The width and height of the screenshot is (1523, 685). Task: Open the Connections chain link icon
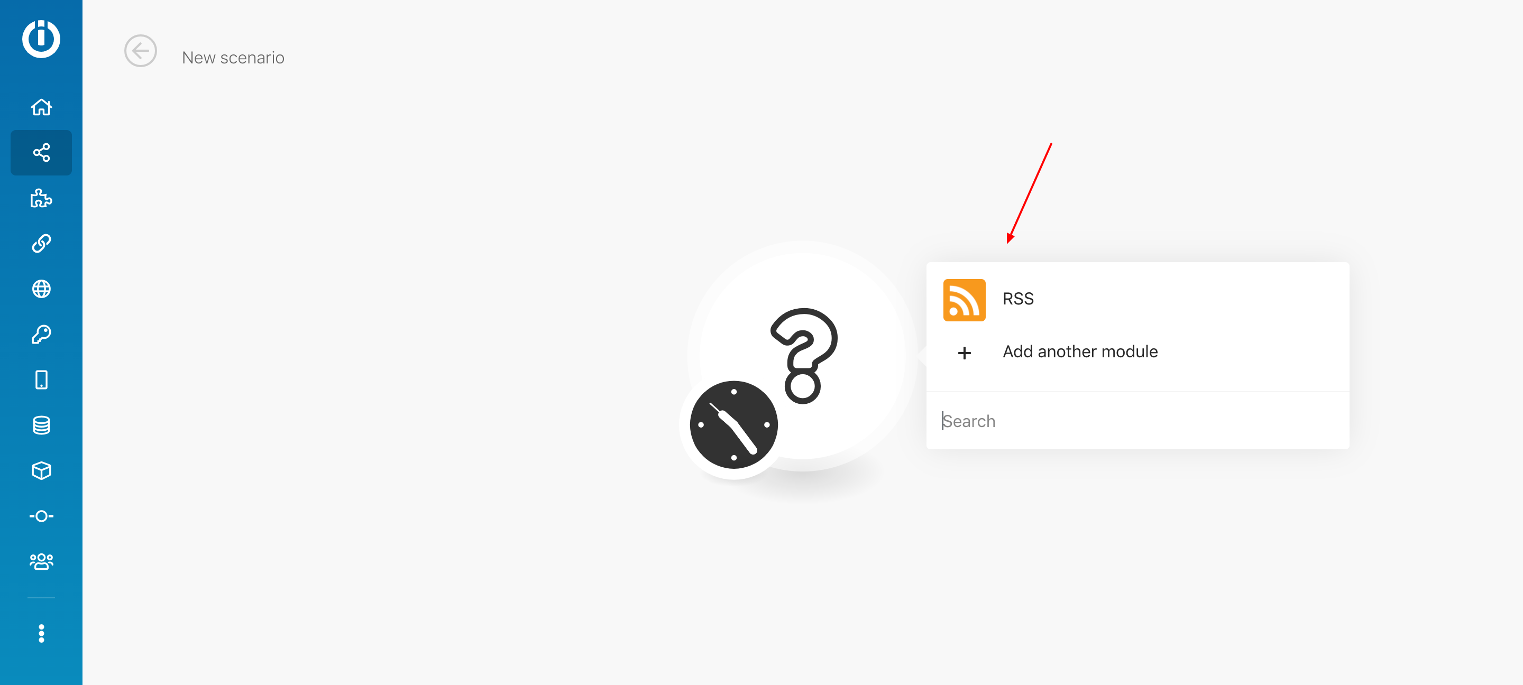(41, 244)
